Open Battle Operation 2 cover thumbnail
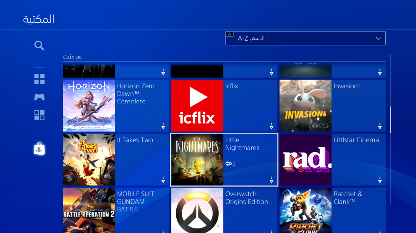This screenshot has width=416, height=233. click(x=89, y=211)
